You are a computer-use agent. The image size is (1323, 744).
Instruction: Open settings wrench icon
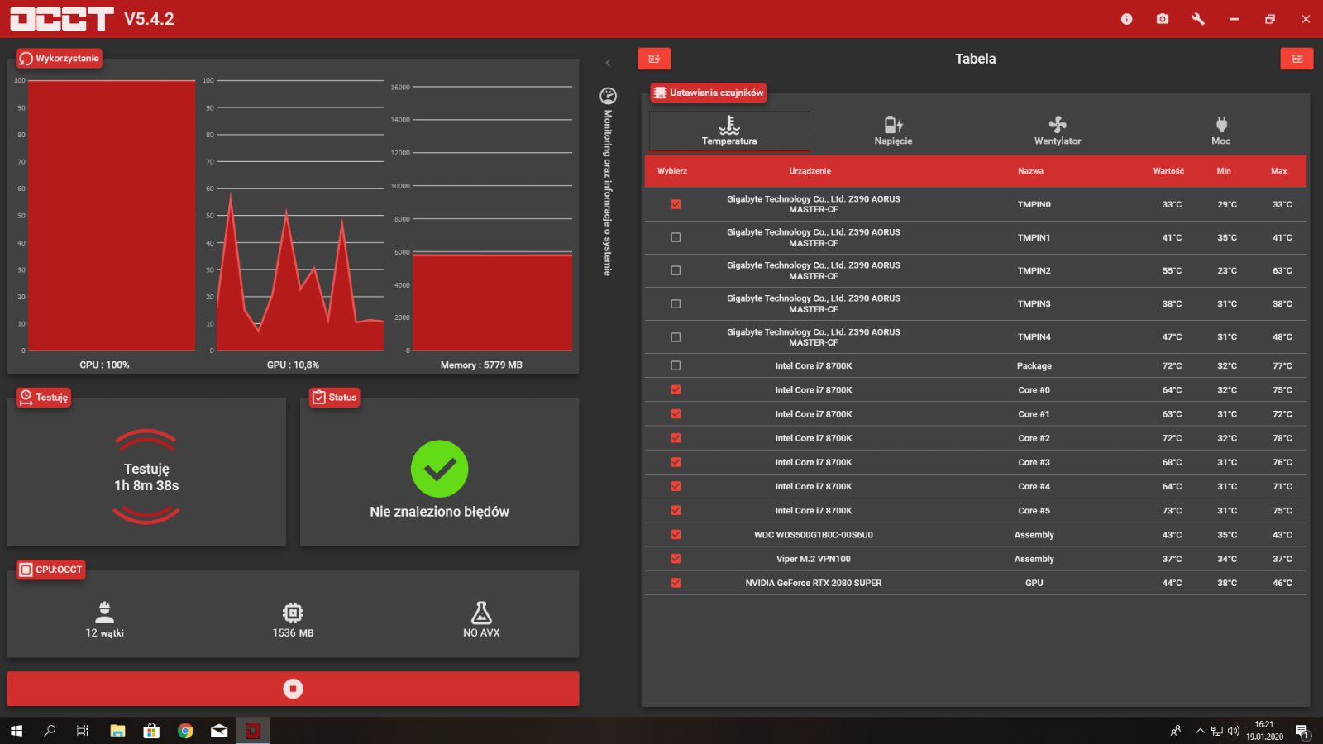click(x=1198, y=19)
